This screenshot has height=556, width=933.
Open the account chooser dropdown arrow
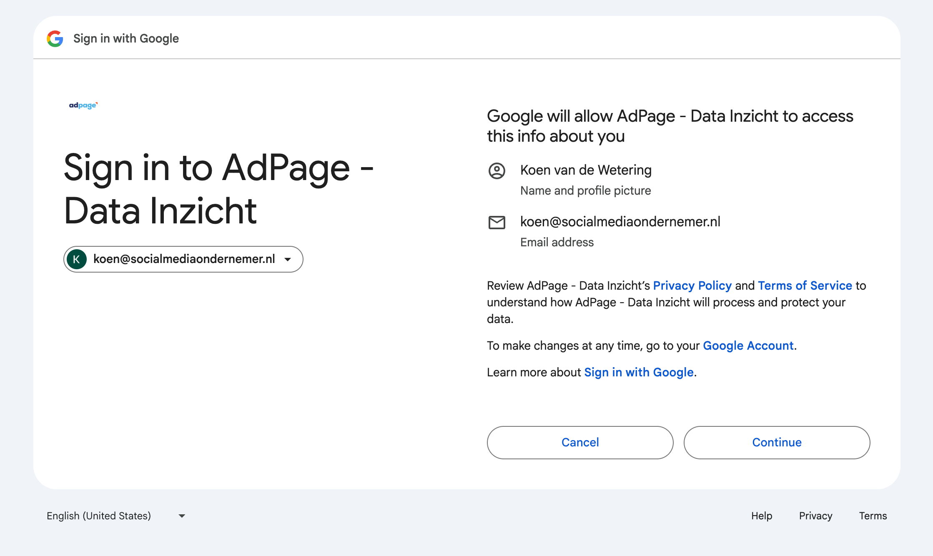pos(288,259)
